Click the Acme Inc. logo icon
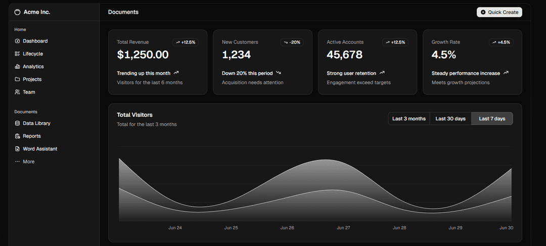Image resolution: width=546 pixels, height=246 pixels. [17, 12]
